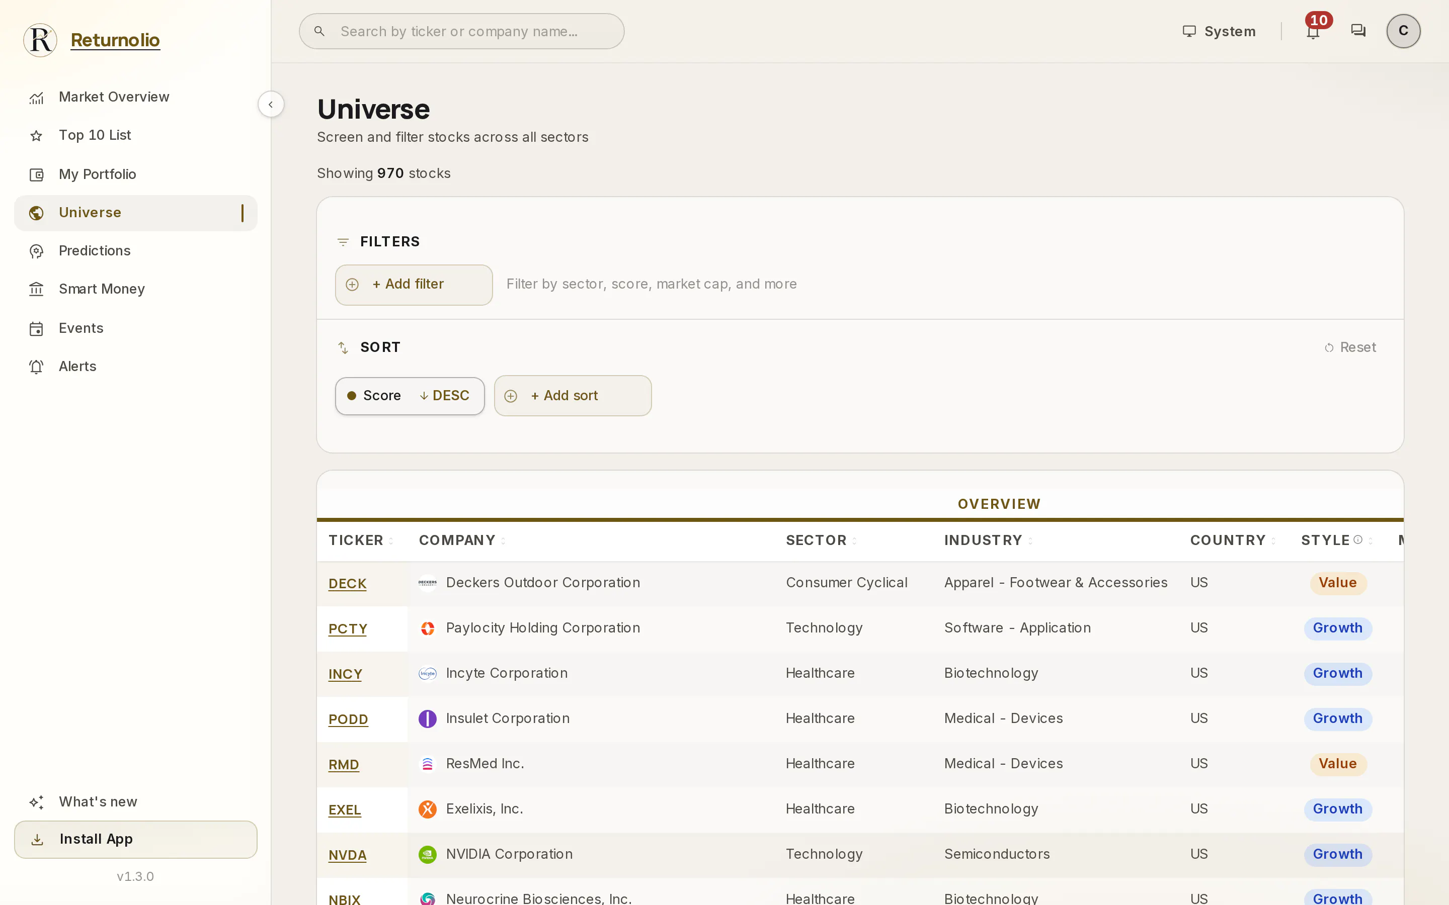The image size is (1449, 905).
Task: Click the Paylocity company logo
Action: coord(428,628)
